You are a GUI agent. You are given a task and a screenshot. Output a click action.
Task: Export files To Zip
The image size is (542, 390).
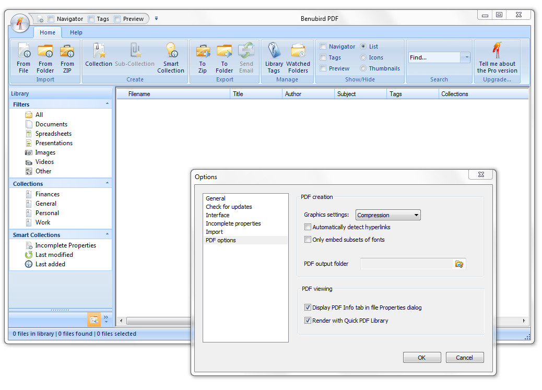pyautogui.click(x=203, y=58)
